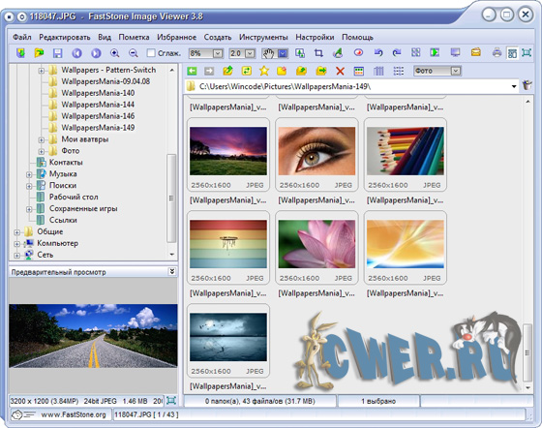542x428 pixels.
Task: Click the yellow star favorites icon
Action: pos(264,71)
